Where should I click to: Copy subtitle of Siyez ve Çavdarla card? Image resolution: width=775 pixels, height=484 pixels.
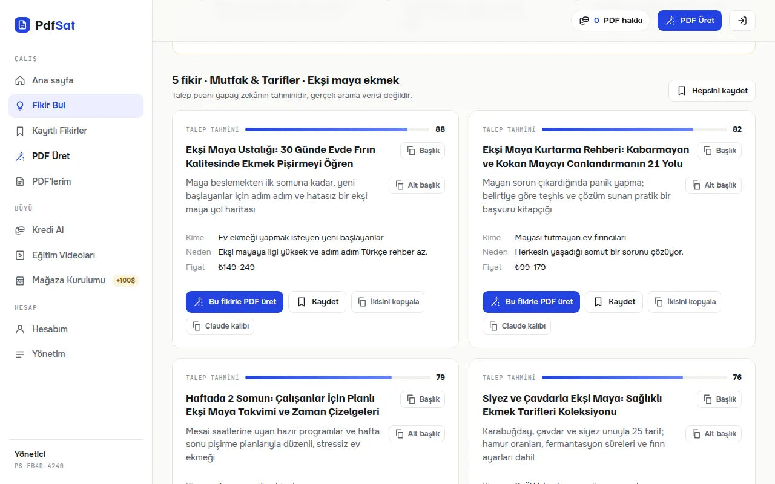pyautogui.click(x=713, y=434)
